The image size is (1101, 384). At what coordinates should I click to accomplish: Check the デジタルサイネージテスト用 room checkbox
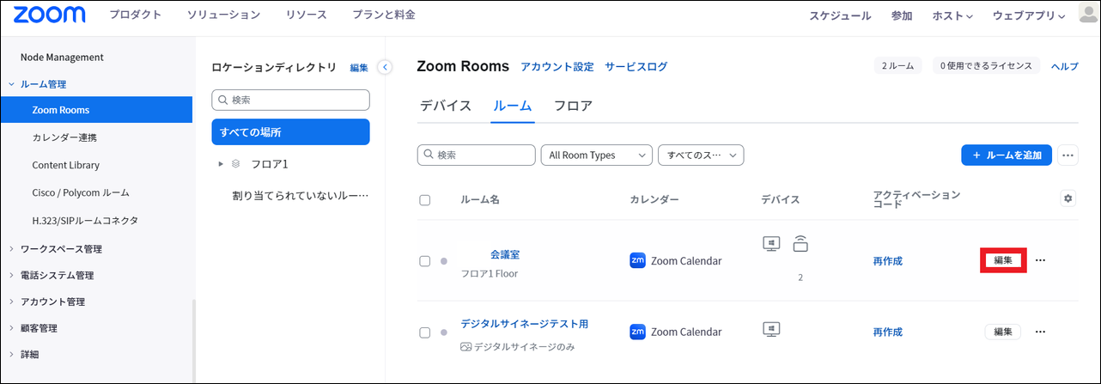pyautogui.click(x=424, y=332)
